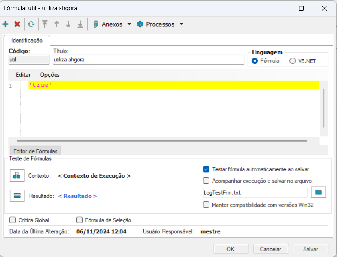Viewport: 337px width, 257px height.
Task: Click the Salvar button
Action: [x=311, y=249]
